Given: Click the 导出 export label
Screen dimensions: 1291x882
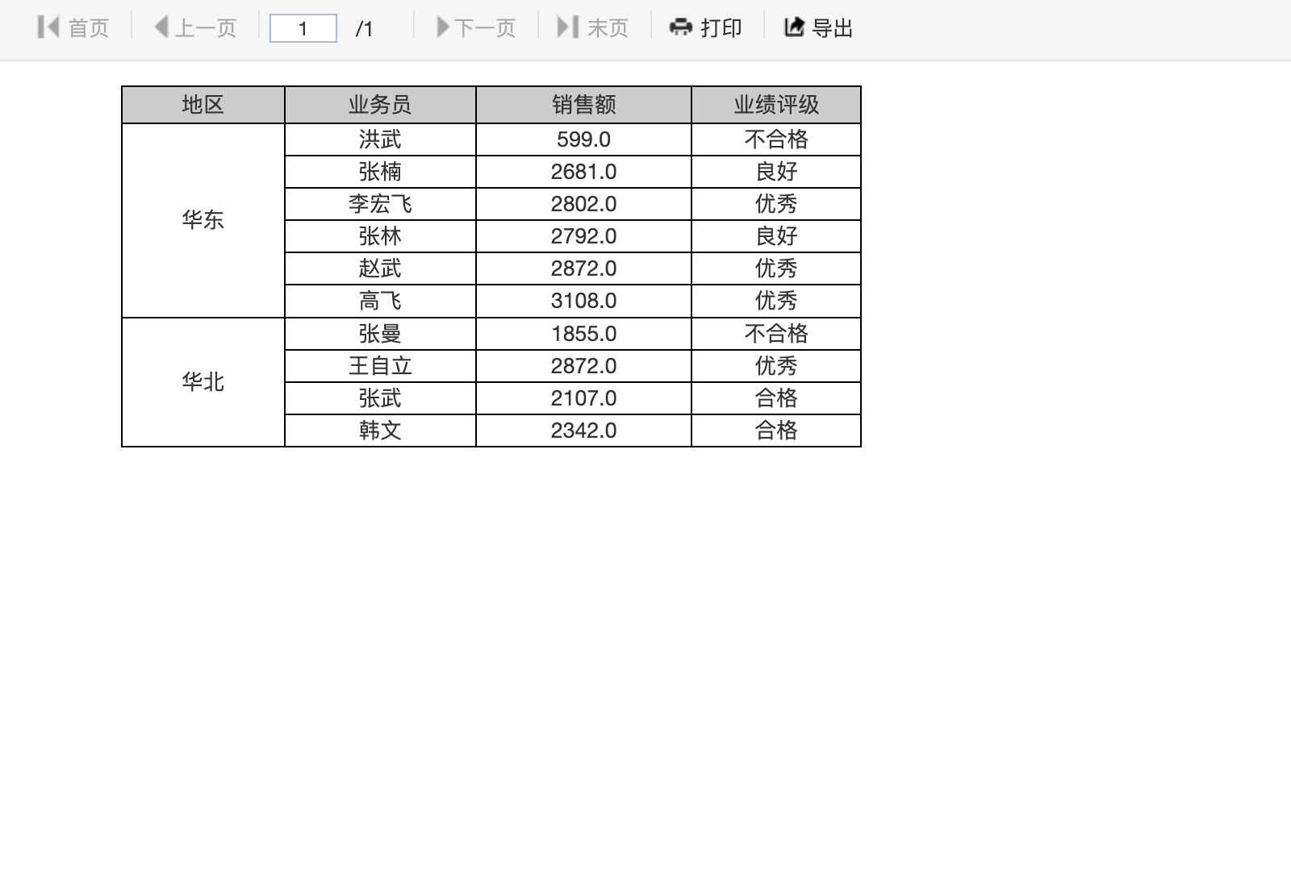Looking at the screenshot, I should (x=833, y=28).
